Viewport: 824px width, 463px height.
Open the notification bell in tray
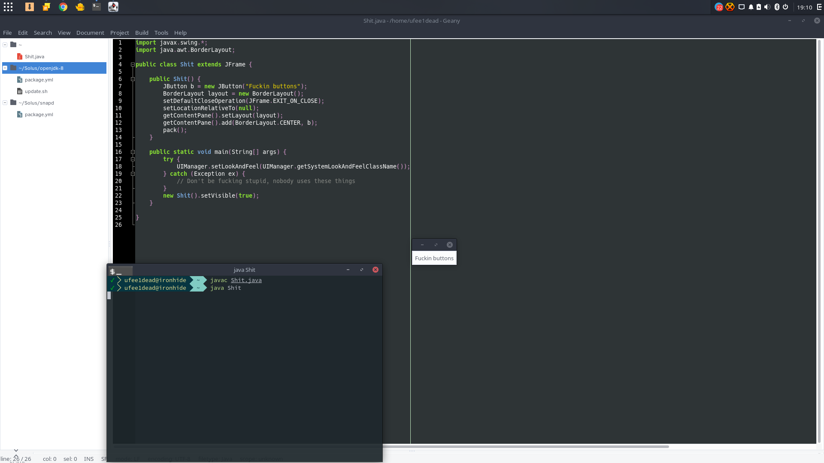751,7
